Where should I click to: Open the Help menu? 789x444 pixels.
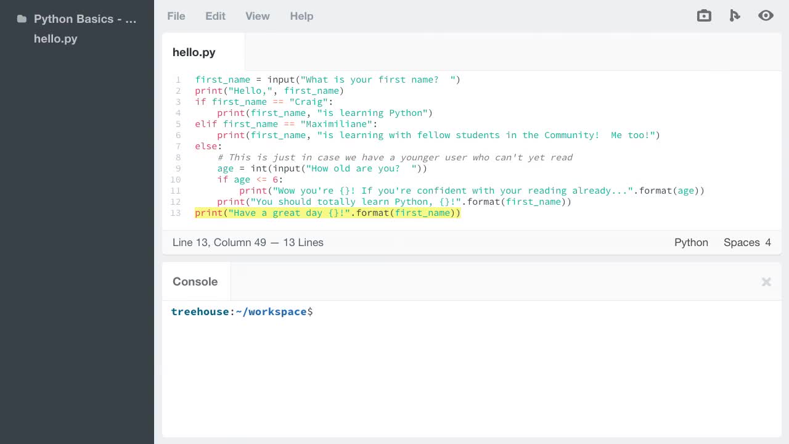point(301,16)
